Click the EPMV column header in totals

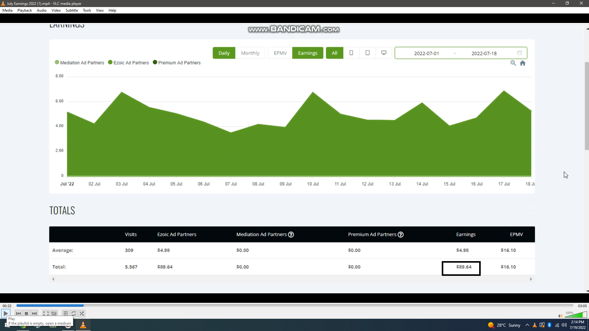[x=516, y=234]
